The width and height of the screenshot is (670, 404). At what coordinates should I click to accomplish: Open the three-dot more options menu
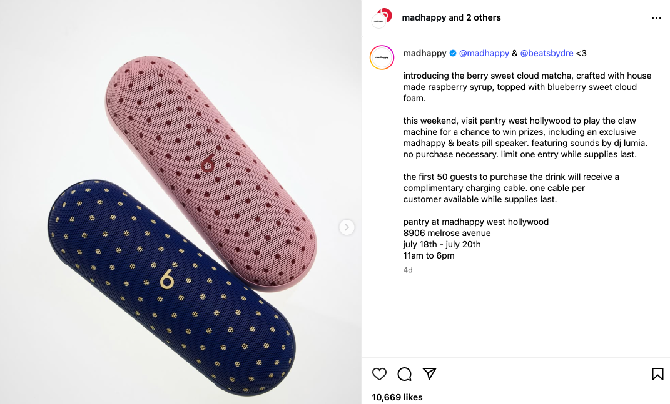click(x=656, y=18)
